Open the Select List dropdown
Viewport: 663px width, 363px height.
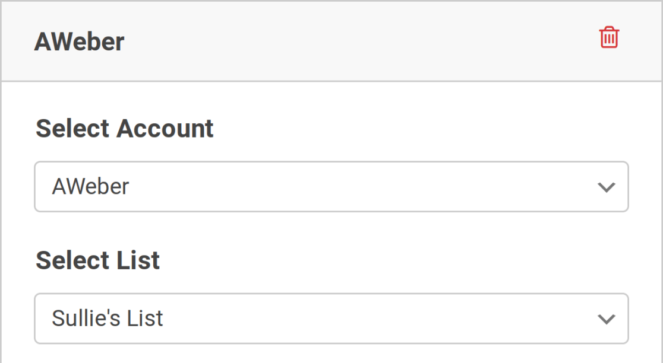(x=331, y=319)
